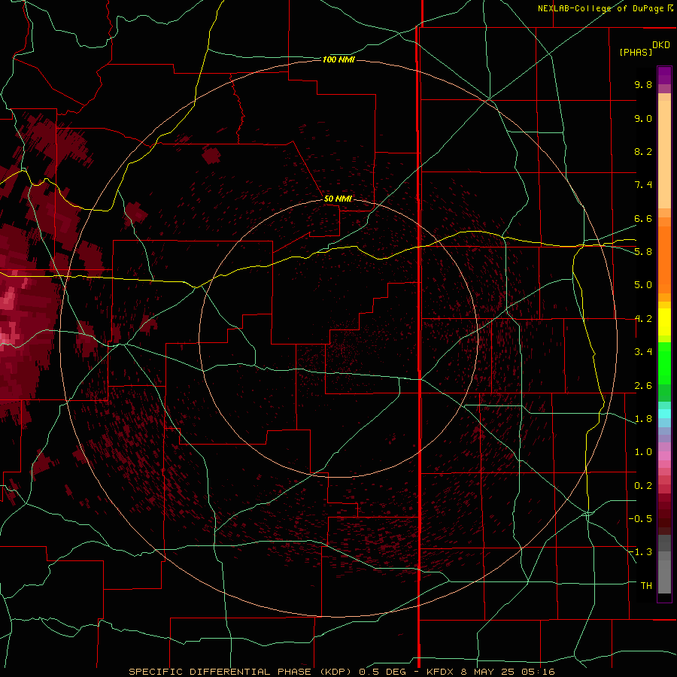Image resolution: width=677 pixels, height=677 pixels.
Task: Click the 9.0 scale value
Action: (x=643, y=118)
